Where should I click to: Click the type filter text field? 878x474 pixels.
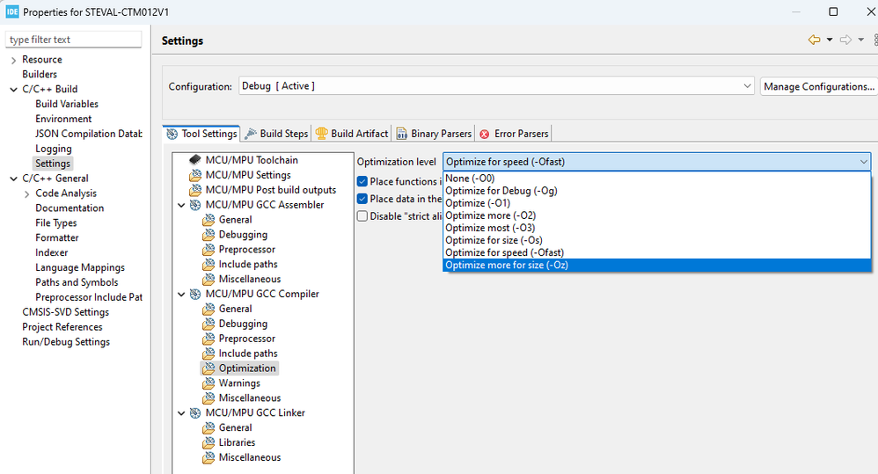[x=73, y=40]
